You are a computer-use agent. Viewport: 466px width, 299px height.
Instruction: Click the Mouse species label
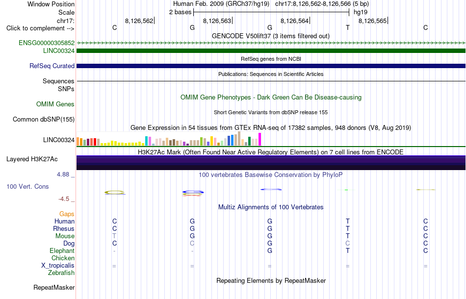click(65, 236)
